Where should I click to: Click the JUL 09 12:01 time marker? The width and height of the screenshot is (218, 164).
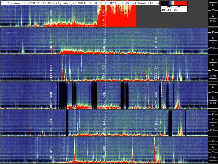(103, 45)
